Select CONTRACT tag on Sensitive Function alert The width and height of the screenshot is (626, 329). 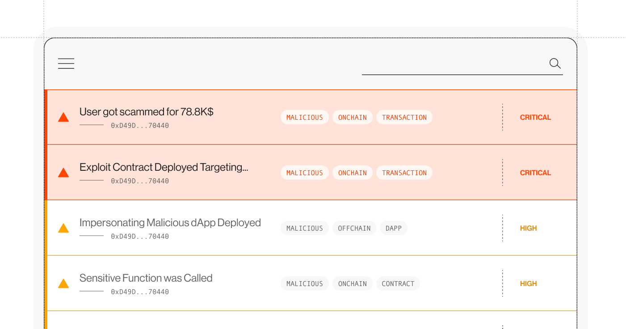click(x=398, y=284)
